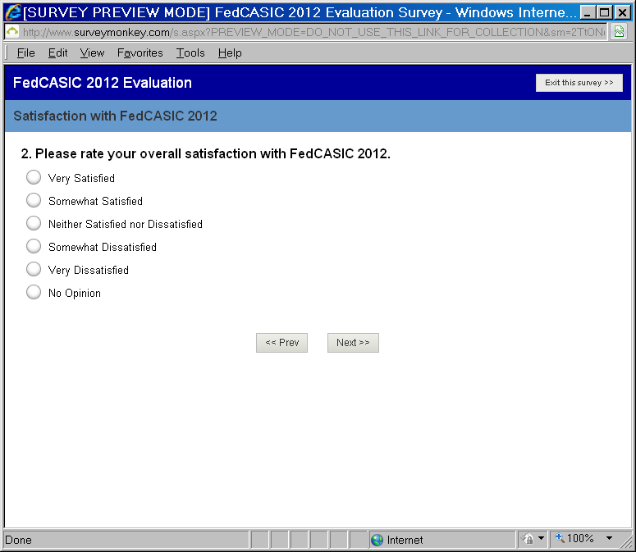Screen dimensions: 636x552
Task: Click the Internet Explorer logo in title bar
Action: pyautogui.click(x=13, y=12)
